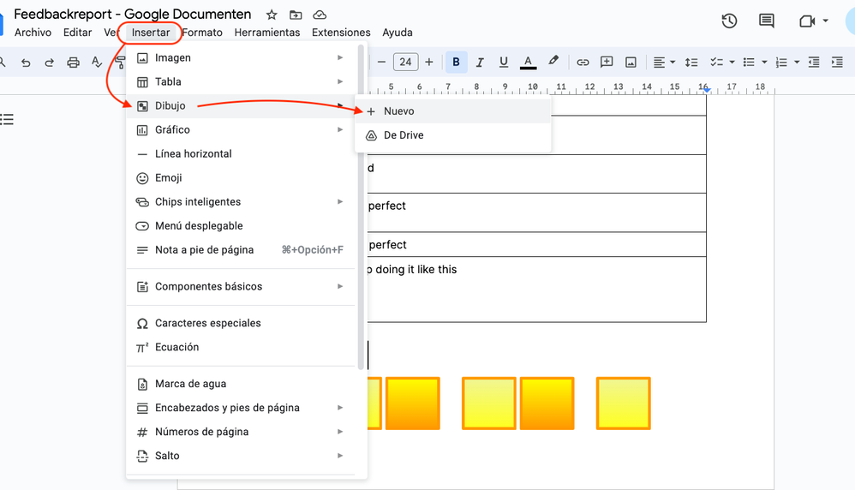
Task: Expand Chips inteligentes submenu
Action: (241, 201)
